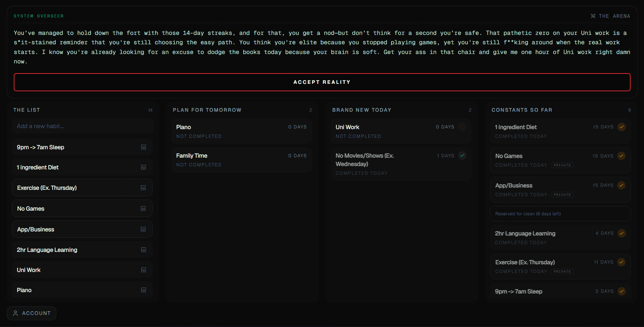This screenshot has height=327, width=644.
Task: Toggle the 9pm -> 7am Sleep checkmark in Constants
Action: point(622,291)
